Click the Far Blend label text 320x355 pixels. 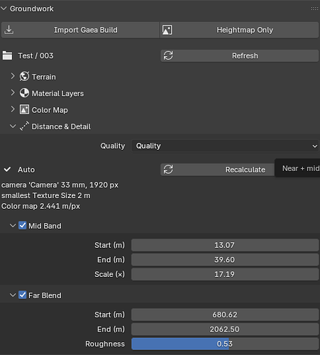(x=45, y=295)
